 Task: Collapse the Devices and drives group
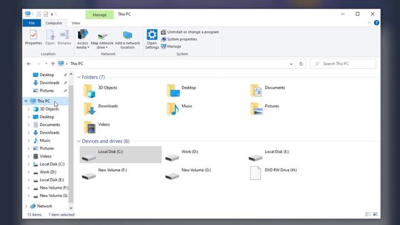(79, 141)
